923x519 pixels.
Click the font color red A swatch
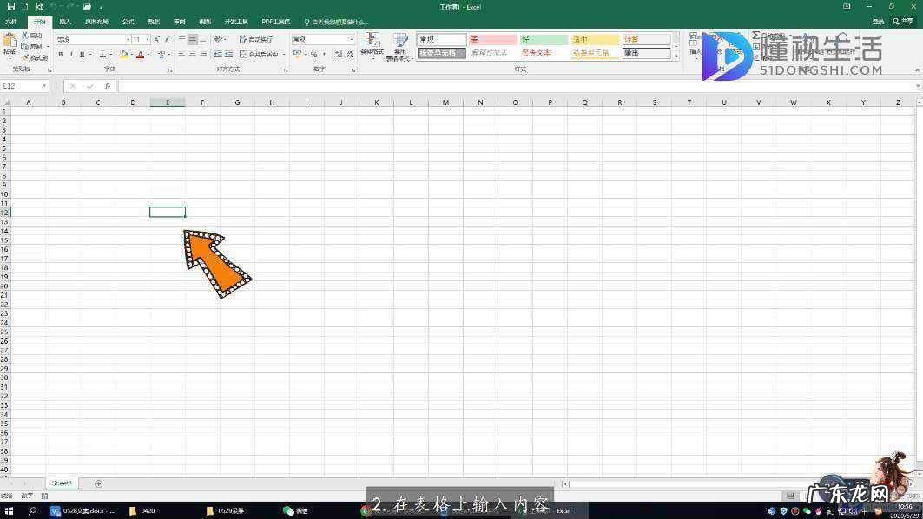click(140, 55)
